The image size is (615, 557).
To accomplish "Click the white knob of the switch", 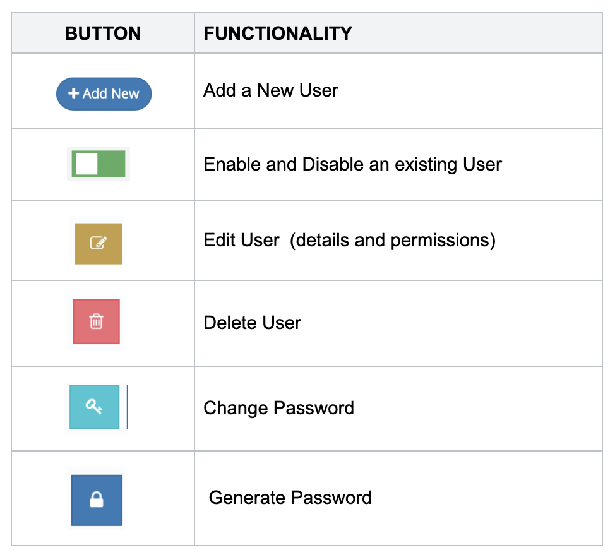I will point(87,164).
